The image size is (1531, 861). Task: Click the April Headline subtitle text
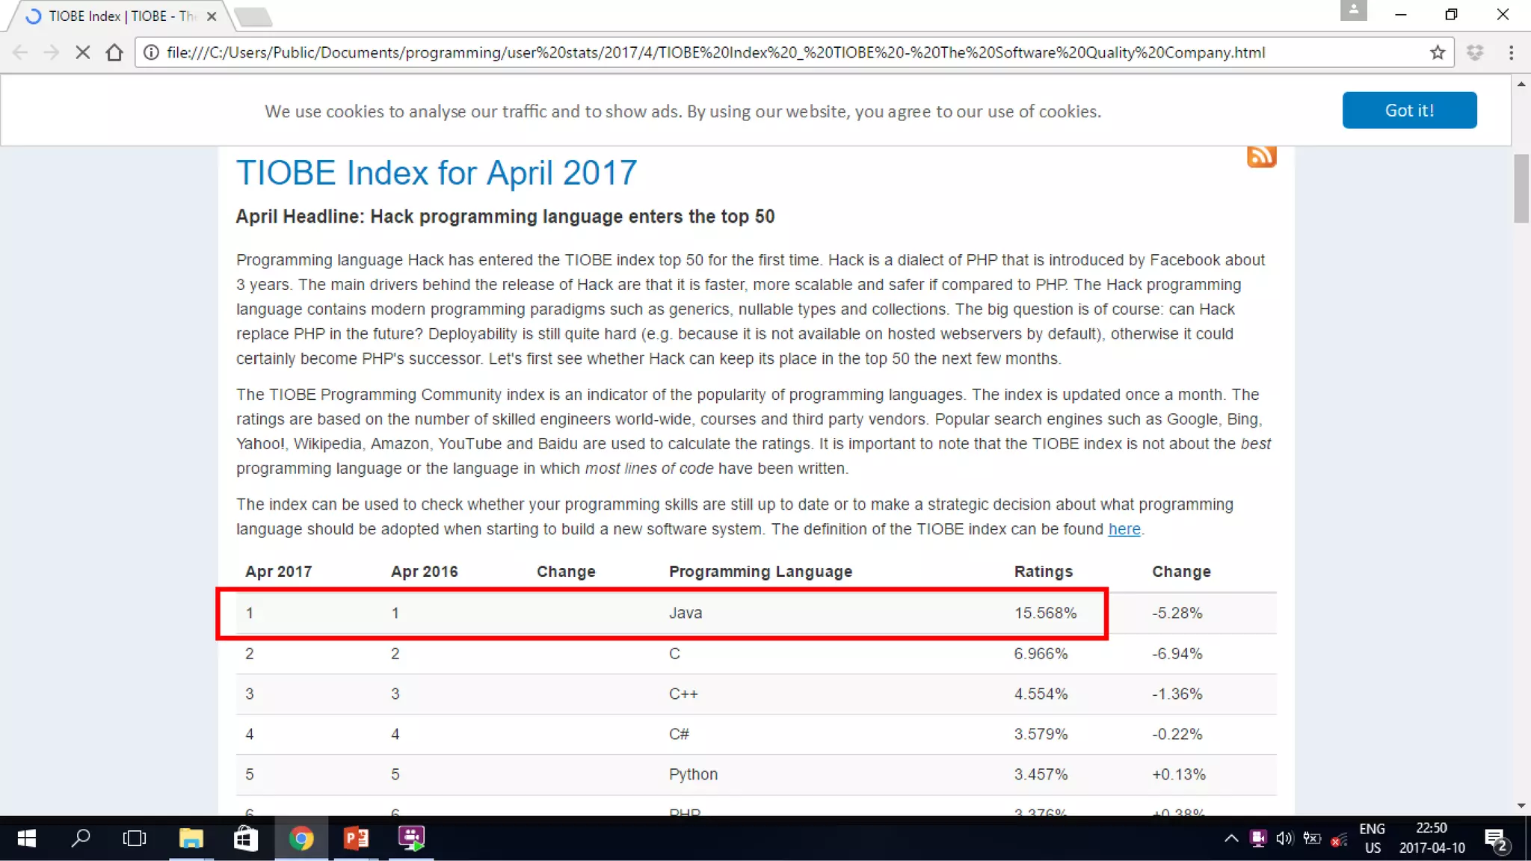(505, 217)
